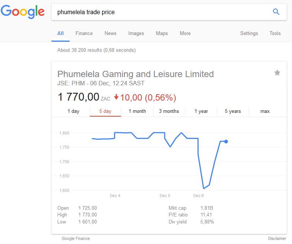Show the 5 years chart range
292x244 pixels.
(x=233, y=111)
